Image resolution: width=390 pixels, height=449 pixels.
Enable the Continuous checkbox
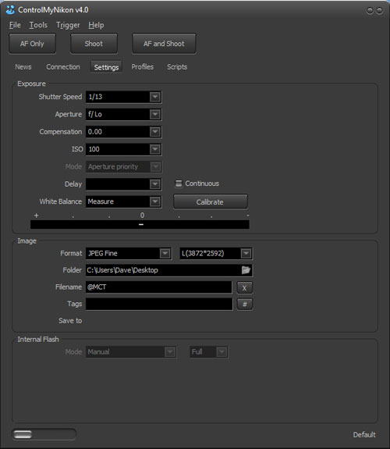(x=179, y=184)
